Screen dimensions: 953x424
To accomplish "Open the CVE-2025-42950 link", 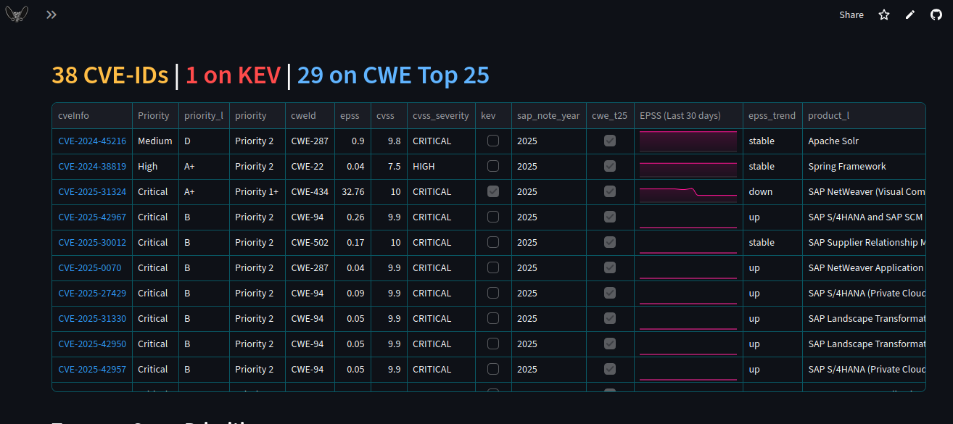I will pos(92,344).
